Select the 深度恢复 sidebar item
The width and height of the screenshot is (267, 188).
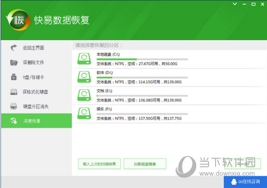(x=37, y=121)
